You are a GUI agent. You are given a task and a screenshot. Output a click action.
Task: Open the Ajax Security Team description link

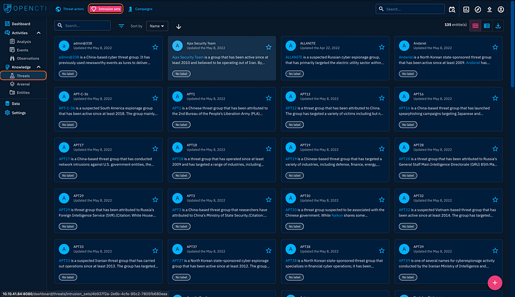pos(188,57)
